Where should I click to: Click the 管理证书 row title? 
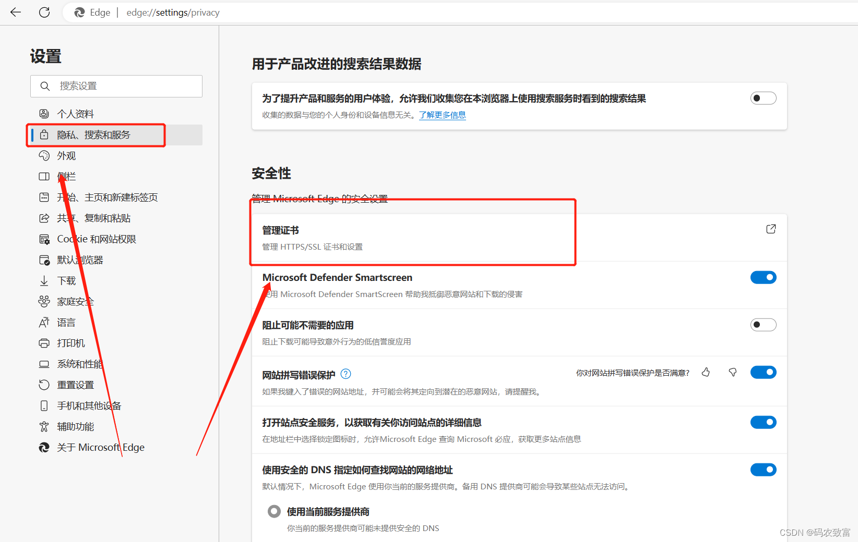(280, 230)
